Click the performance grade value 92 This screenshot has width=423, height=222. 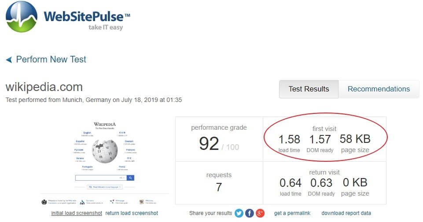(x=209, y=144)
